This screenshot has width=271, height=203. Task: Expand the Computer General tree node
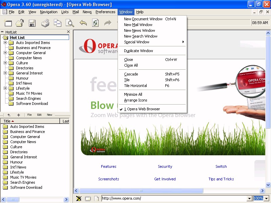tap(5, 53)
